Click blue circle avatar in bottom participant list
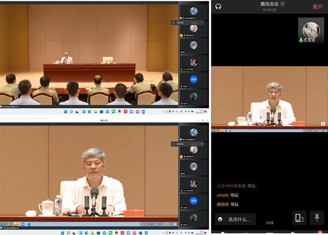Image resolution: width=328 pixels, height=235 pixels. [194, 200]
